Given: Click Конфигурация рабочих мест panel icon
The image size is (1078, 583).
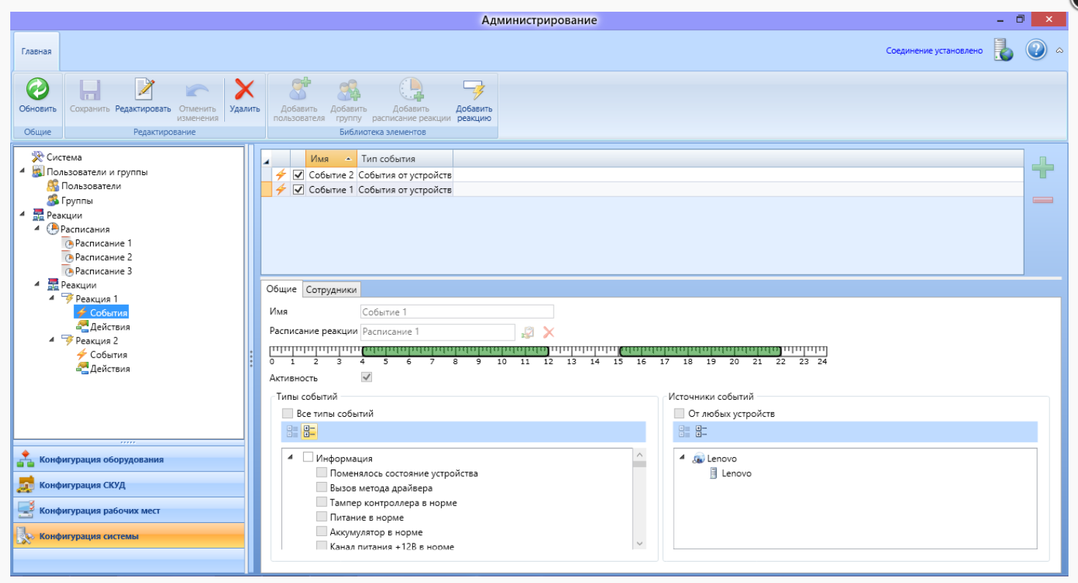Looking at the screenshot, I should pyautogui.click(x=26, y=510).
